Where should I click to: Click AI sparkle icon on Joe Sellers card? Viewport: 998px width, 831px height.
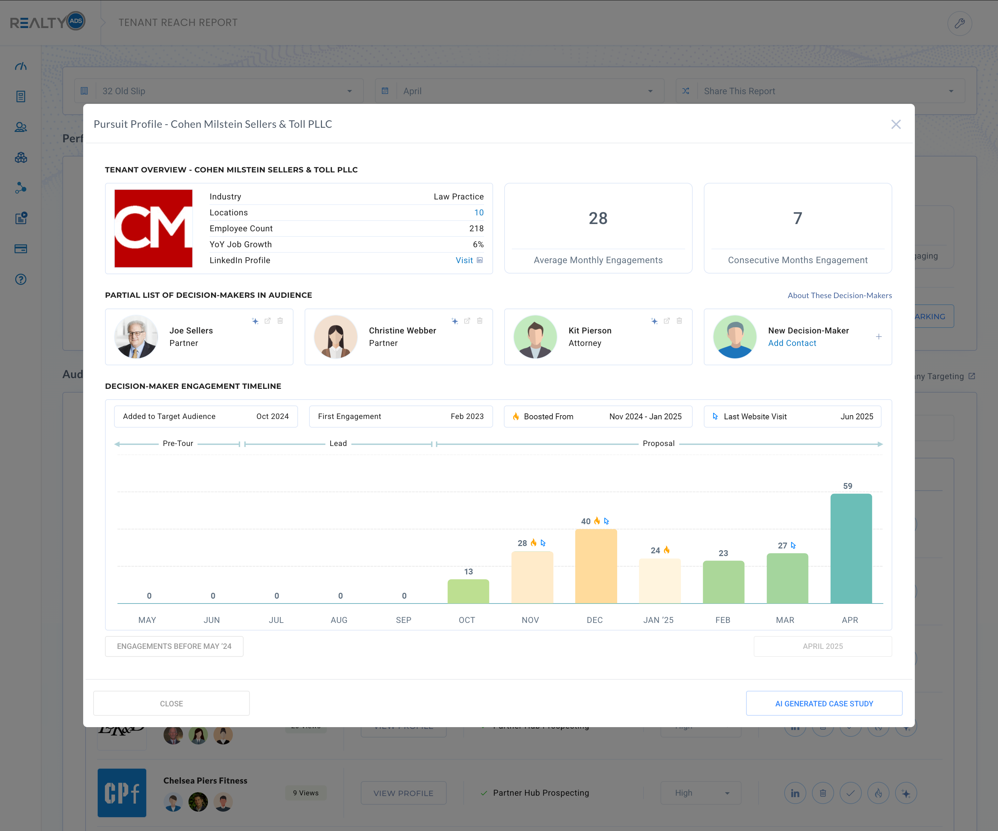coord(255,321)
